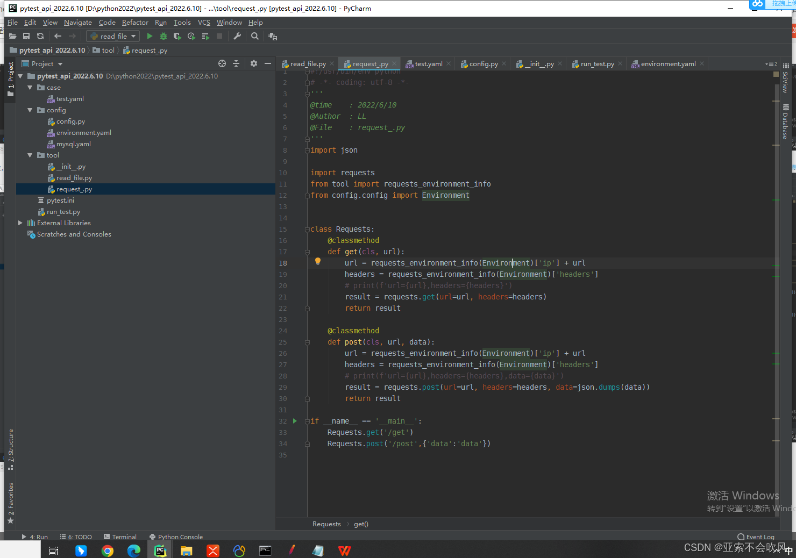Navigate back with the left arrow icon
Viewport: 796px width, 558px height.
click(x=58, y=36)
